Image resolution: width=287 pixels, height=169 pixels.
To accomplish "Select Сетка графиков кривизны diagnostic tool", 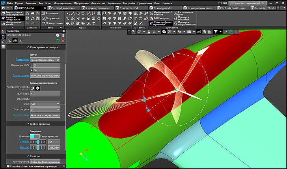I will coord(161,23).
